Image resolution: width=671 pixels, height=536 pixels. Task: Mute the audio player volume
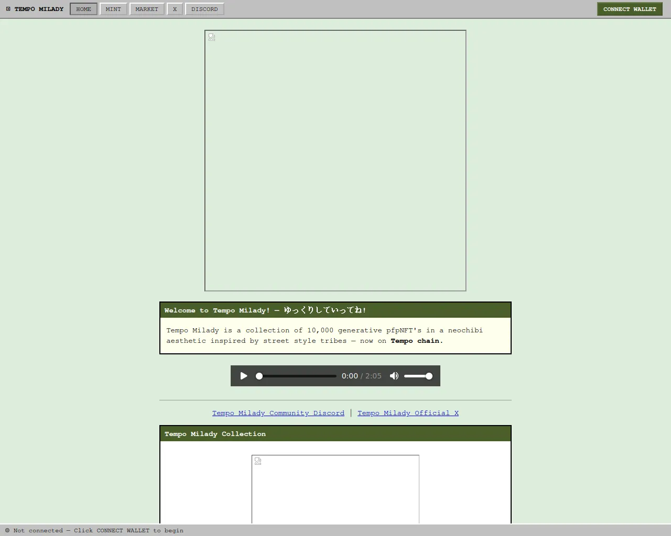coord(394,376)
